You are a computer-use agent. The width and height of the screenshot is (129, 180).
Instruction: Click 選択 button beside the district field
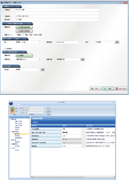(x=117, y=42)
